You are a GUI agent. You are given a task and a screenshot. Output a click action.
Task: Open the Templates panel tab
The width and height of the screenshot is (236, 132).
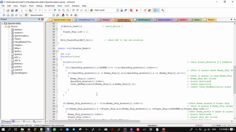pos(38,121)
